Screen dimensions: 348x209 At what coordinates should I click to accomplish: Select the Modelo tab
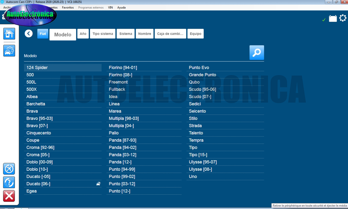[x=63, y=35]
